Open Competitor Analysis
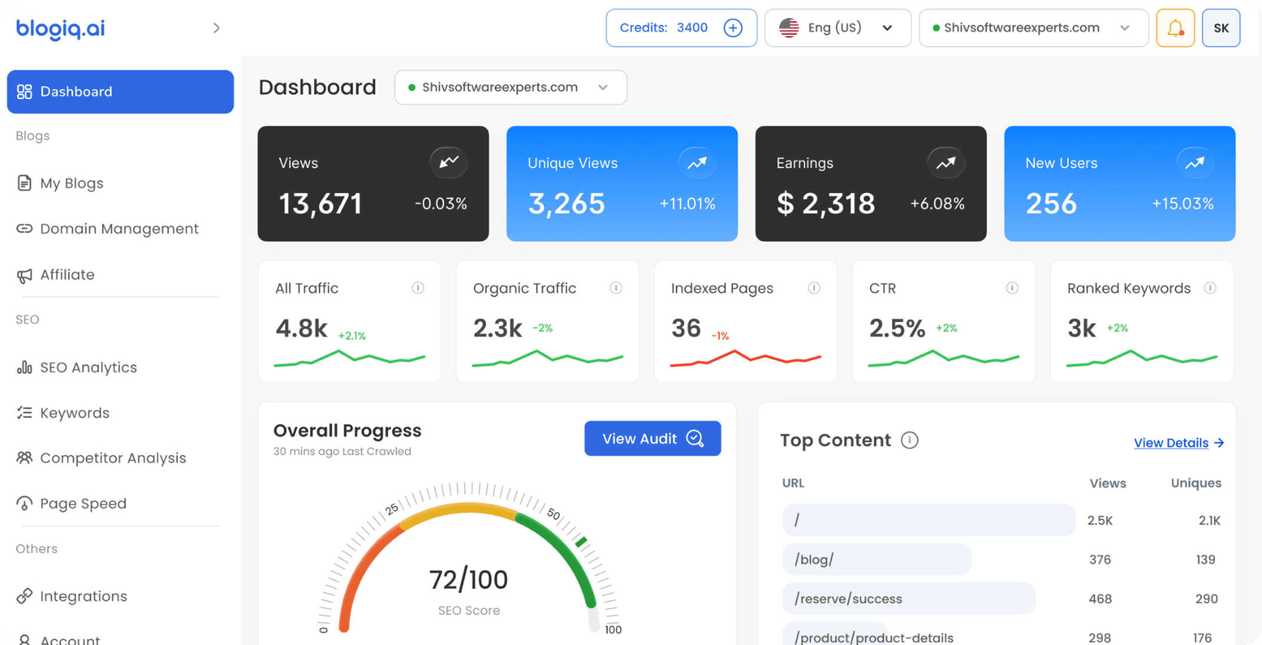Viewport: 1262px width, 645px height. tap(113, 458)
